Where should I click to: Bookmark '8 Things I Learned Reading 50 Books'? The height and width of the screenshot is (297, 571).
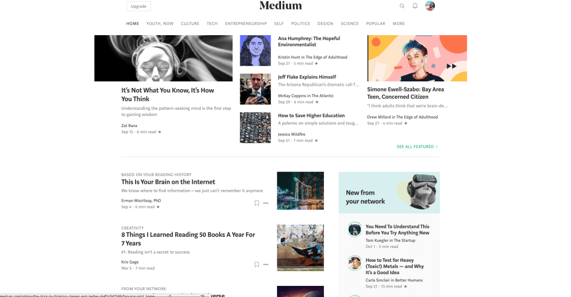point(257,265)
